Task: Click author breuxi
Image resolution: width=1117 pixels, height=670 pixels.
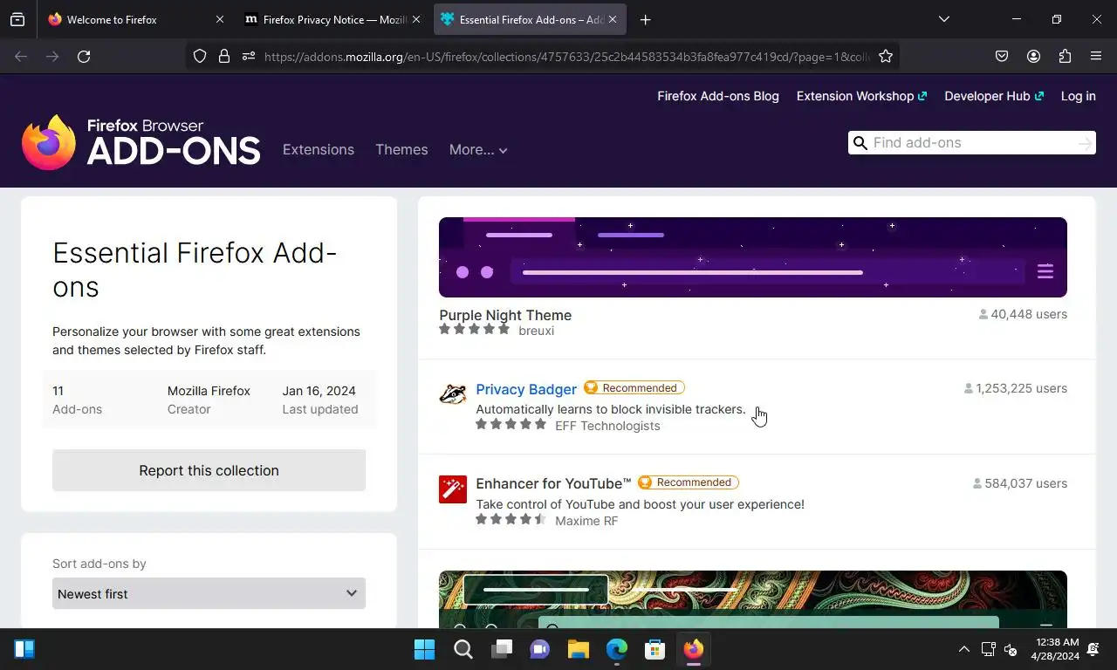Action: pyautogui.click(x=536, y=331)
